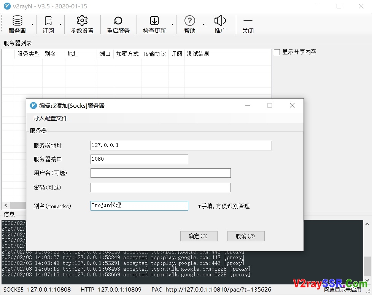Click the 取消(C) button
This screenshot has width=372, height=295.
(246, 236)
